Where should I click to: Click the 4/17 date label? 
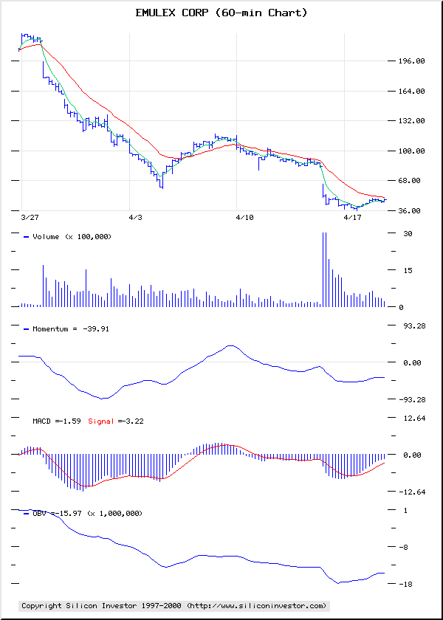pos(351,218)
